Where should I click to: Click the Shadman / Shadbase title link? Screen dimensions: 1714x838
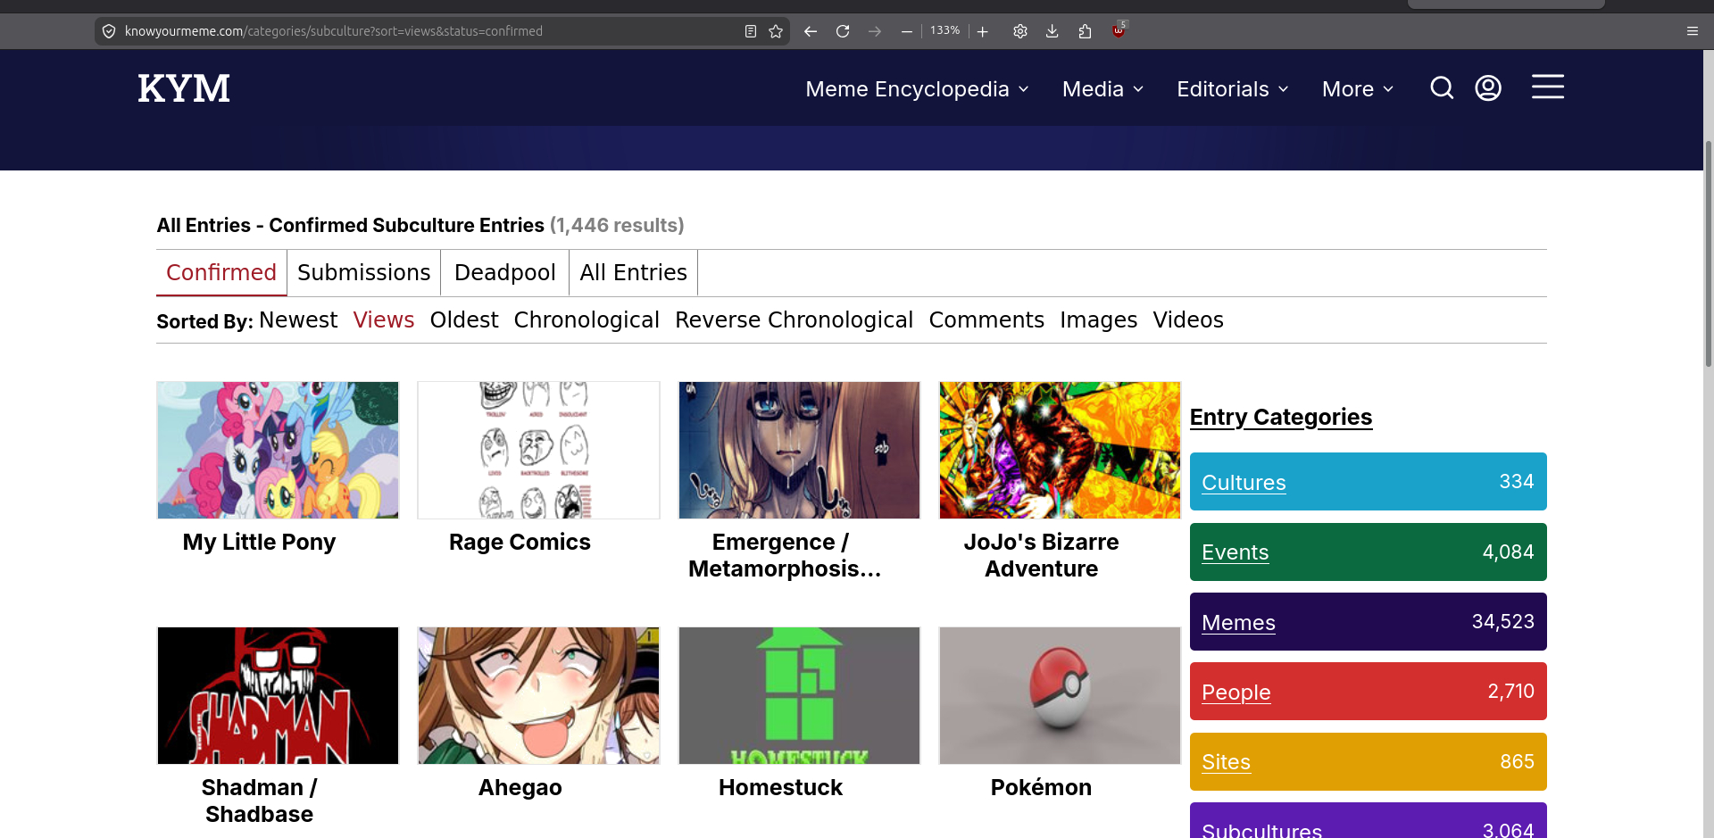pos(259,801)
